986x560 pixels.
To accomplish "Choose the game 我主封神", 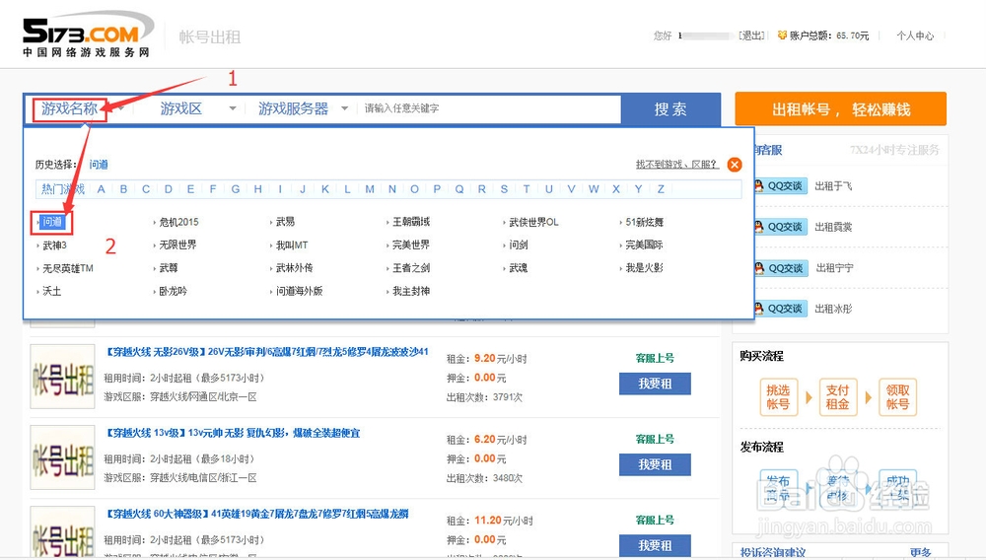I will pos(411,291).
